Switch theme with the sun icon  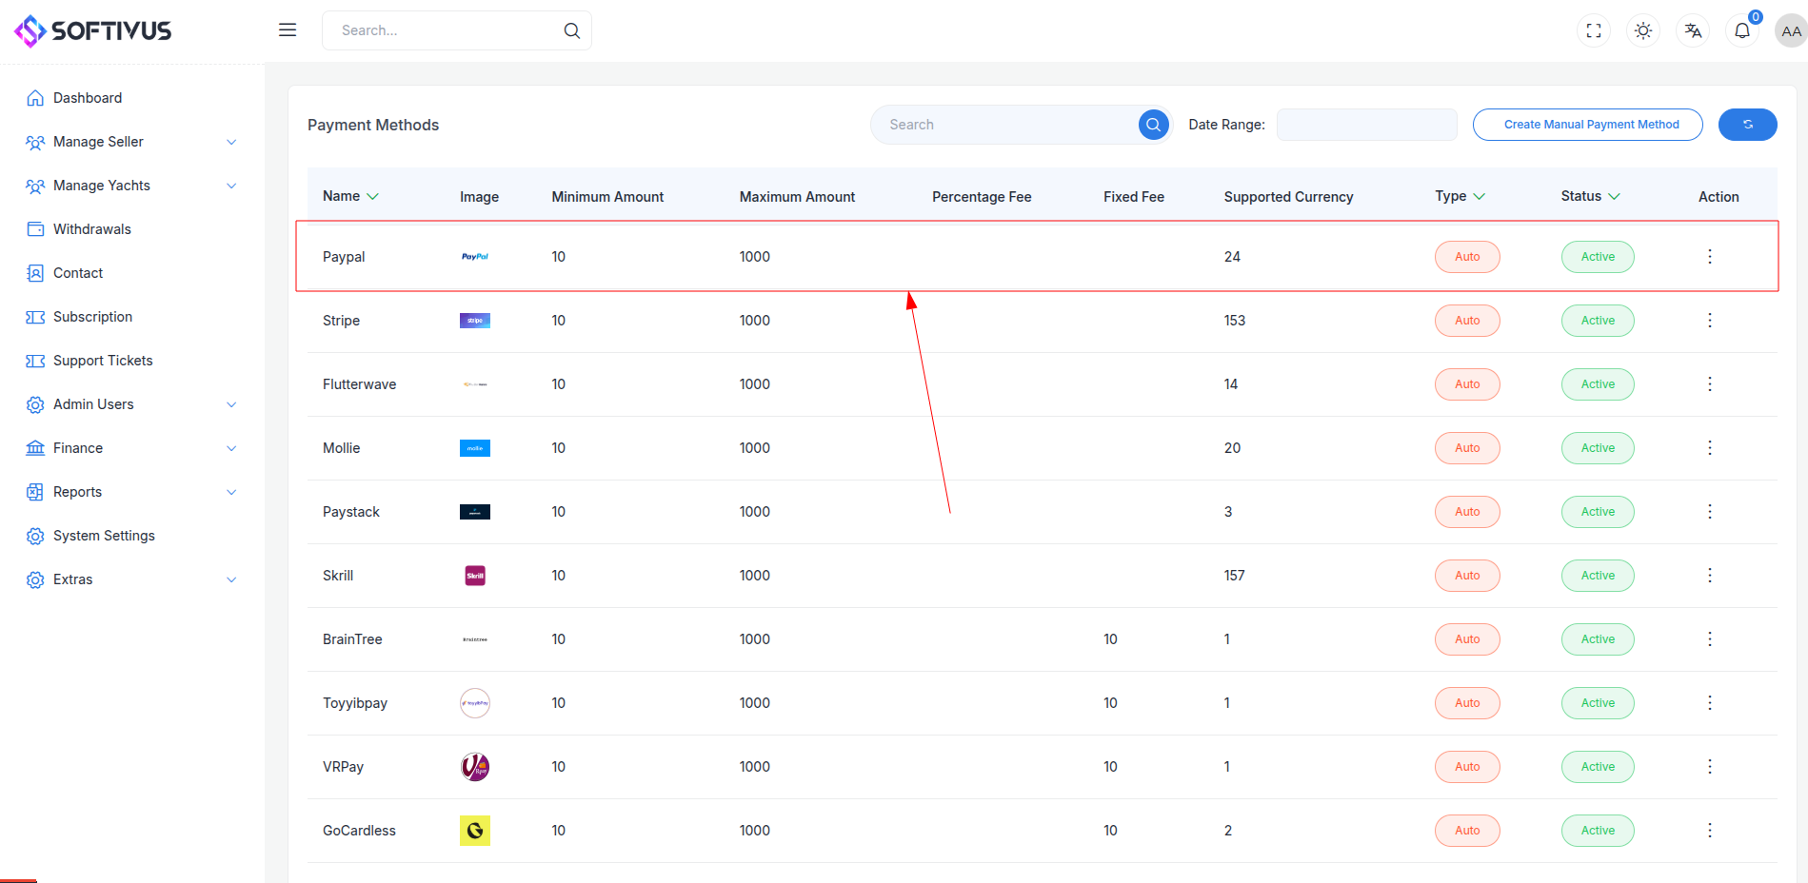(1643, 30)
